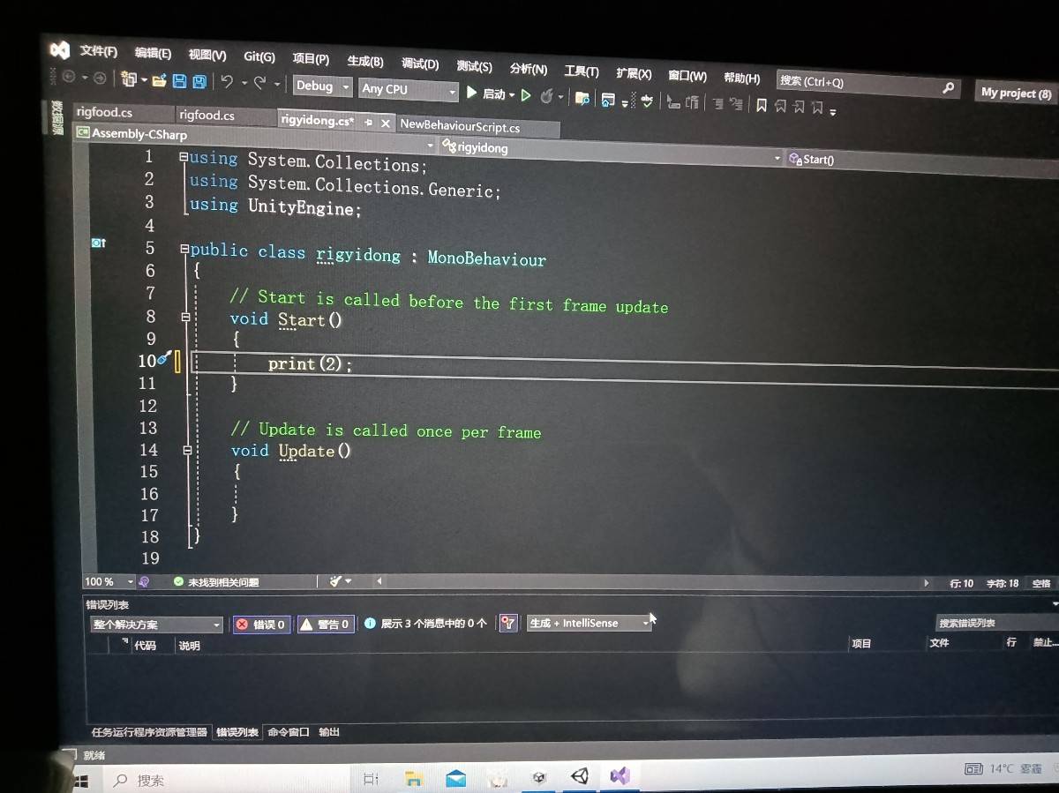Open the 工具(T) Tools menu
This screenshot has height=793, width=1059.
tap(582, 71)
